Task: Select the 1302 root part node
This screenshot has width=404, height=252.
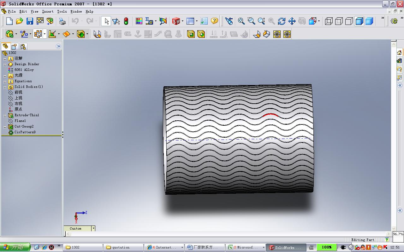Action: 9,53
